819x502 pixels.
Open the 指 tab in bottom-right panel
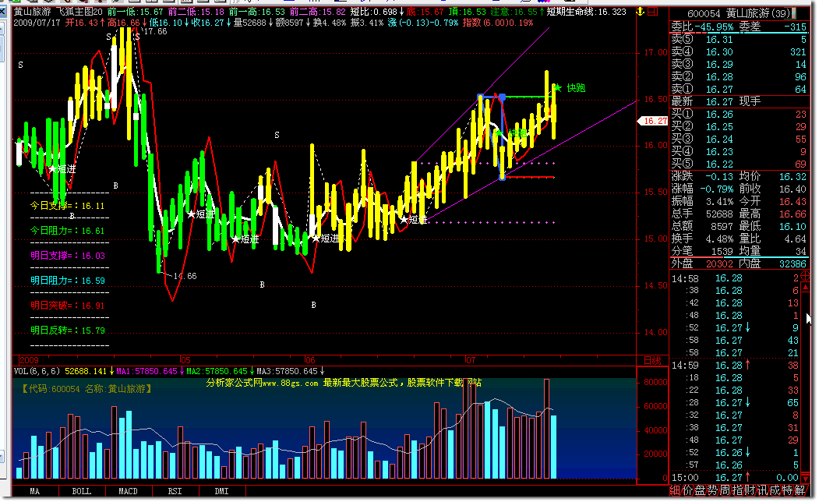pos(738,490)
